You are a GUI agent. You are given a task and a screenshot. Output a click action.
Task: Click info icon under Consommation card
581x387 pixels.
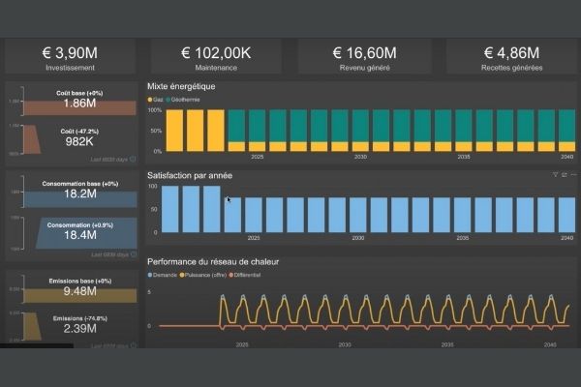click(x=133, y=254)
